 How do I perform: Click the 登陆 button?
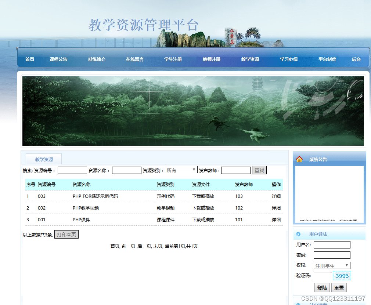[x=322, y=288]
